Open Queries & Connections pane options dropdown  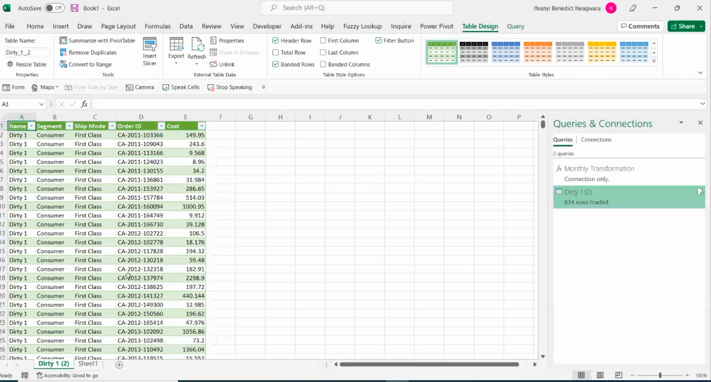pyautogui.click(x=681, y=123)
